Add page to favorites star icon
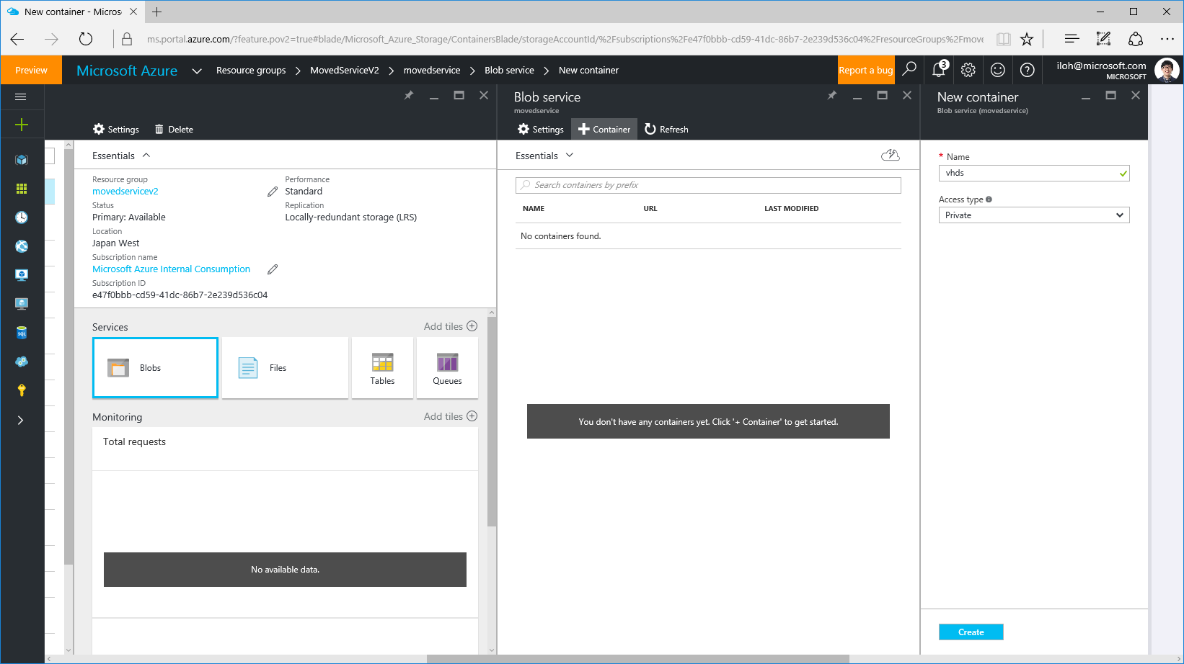 tap(1027, 39)
